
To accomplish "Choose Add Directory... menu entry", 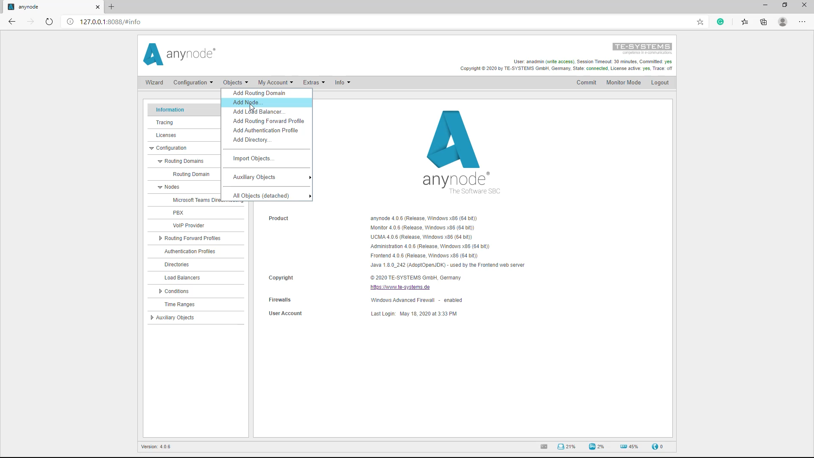I will (267, 140).
